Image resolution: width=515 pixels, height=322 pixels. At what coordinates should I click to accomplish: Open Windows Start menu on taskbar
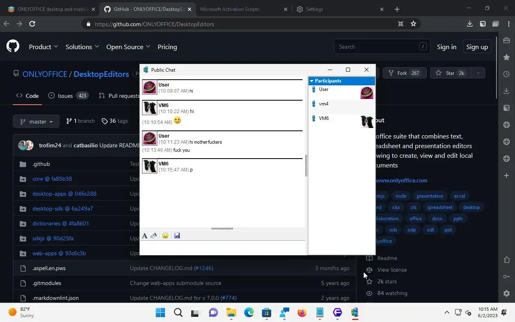click(160, 312)
